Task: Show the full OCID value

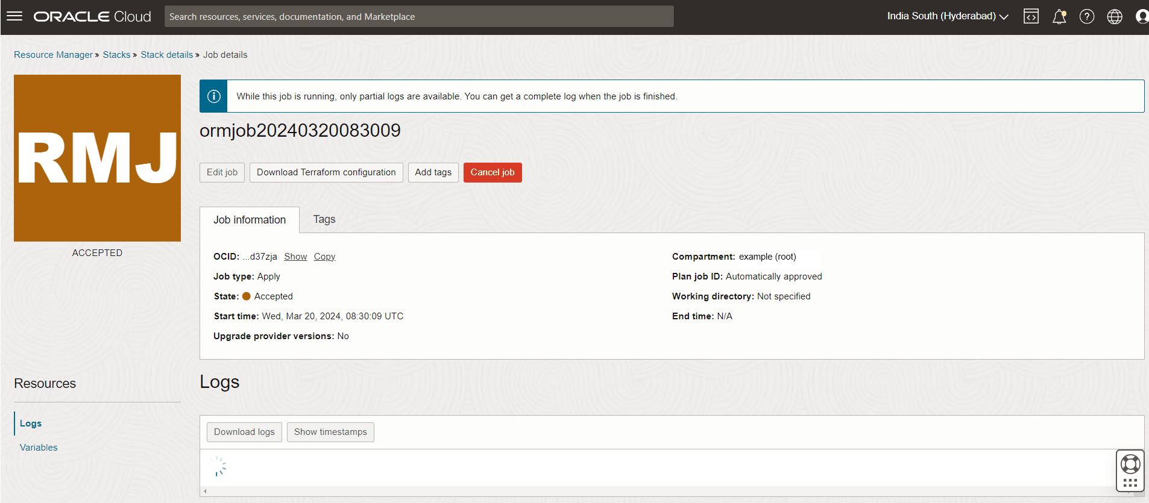Action: pos(295,257)
